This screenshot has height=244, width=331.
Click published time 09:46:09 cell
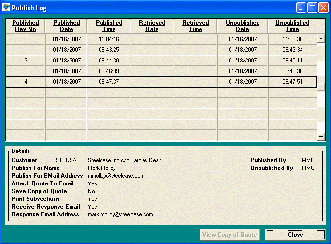[x=109, y=71]
